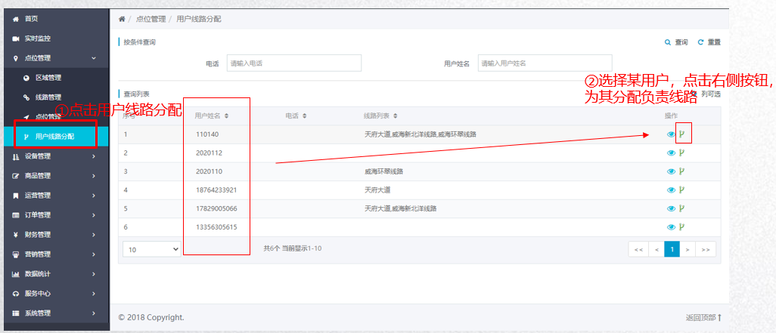Click user name cell 2020112
Viewport: 776px width, 333px height.
point(209,153)
